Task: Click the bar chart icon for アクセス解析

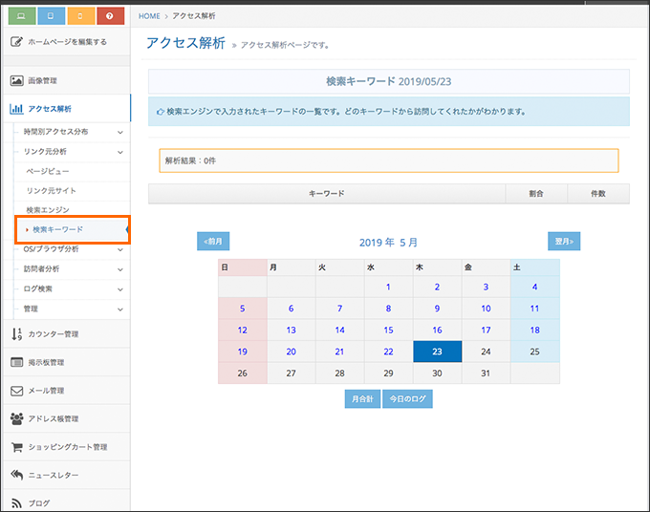Action: click(x=16, y=109)
